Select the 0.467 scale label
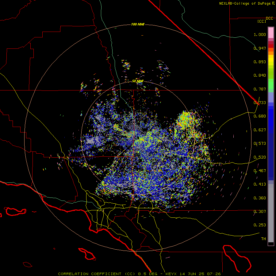Screen dimensions: 276x276 [x=260, y=171]
